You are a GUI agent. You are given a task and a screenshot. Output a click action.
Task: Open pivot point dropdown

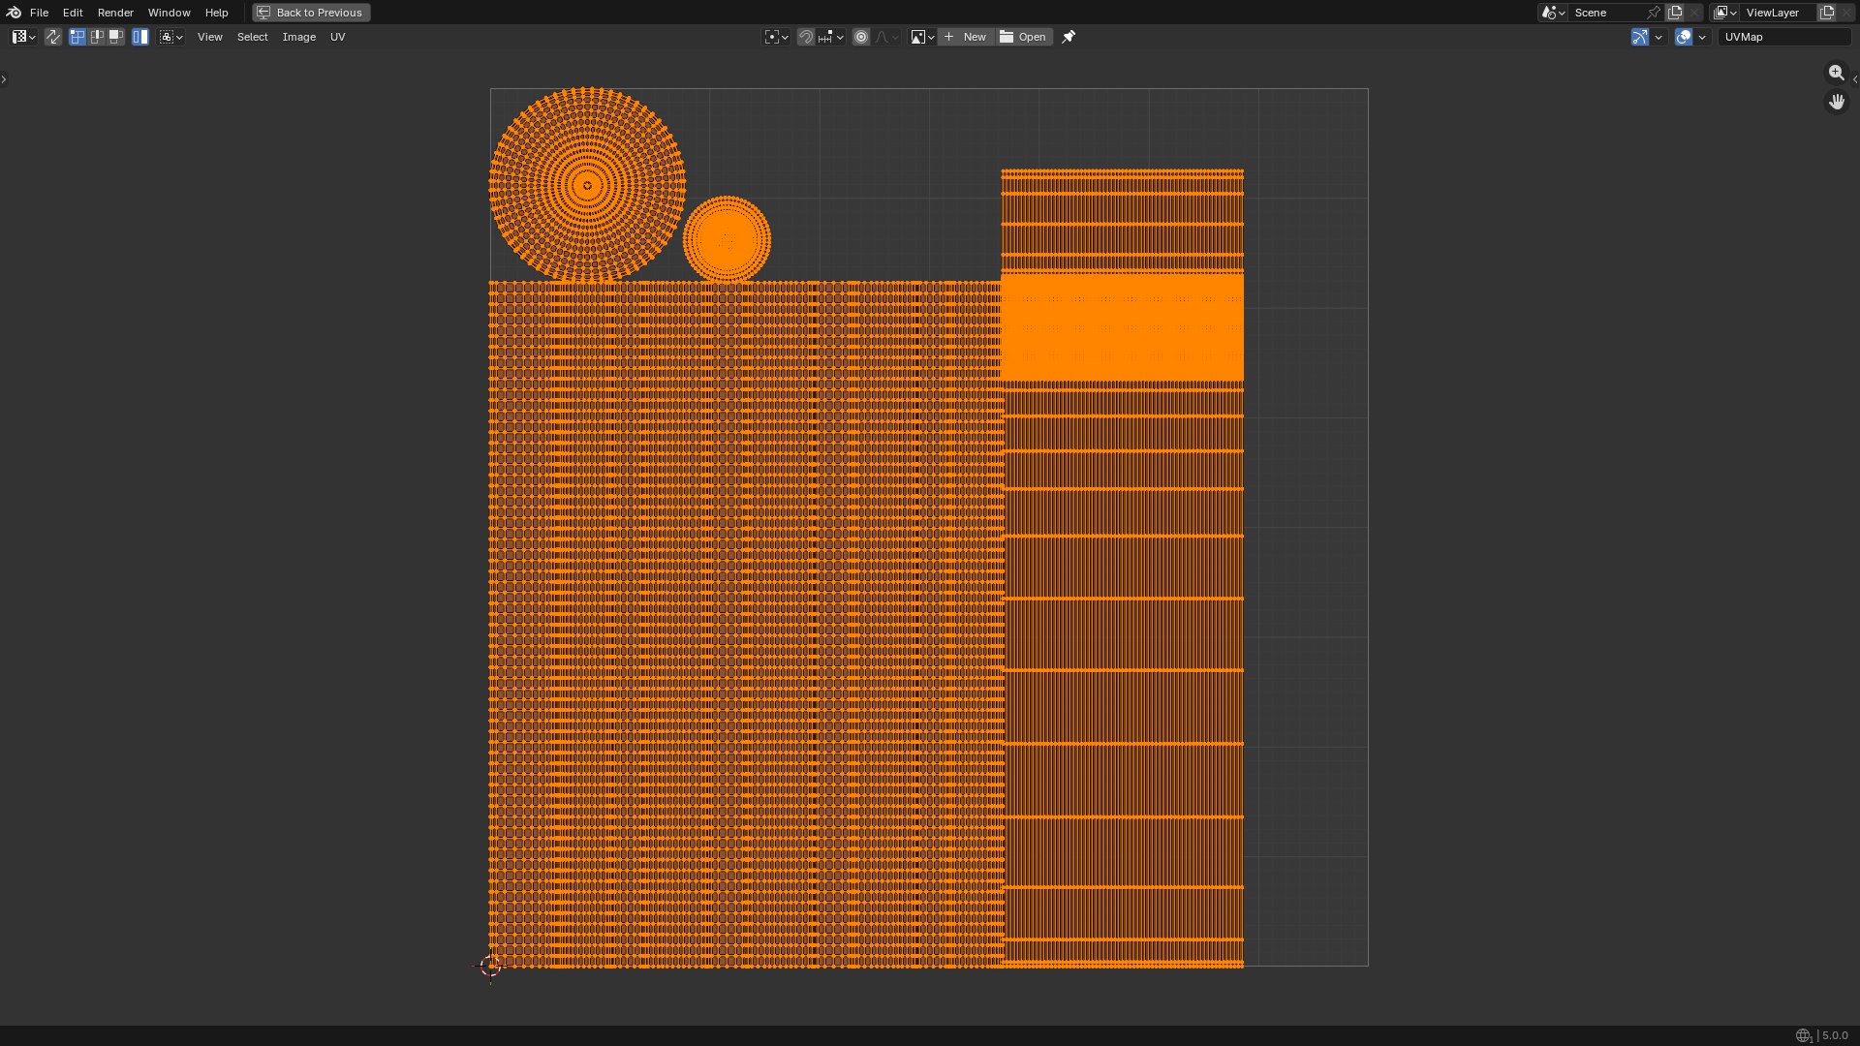[x=776, y=37]
